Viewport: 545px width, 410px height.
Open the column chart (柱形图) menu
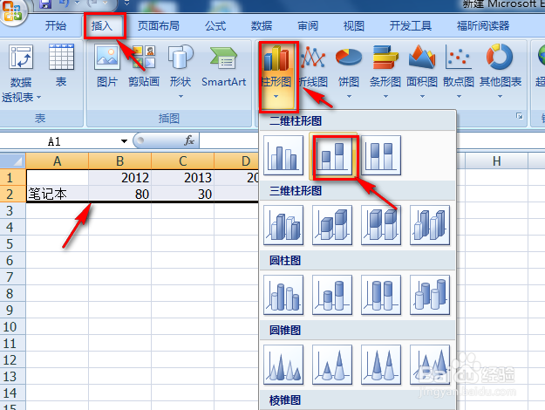pos(276,72)
